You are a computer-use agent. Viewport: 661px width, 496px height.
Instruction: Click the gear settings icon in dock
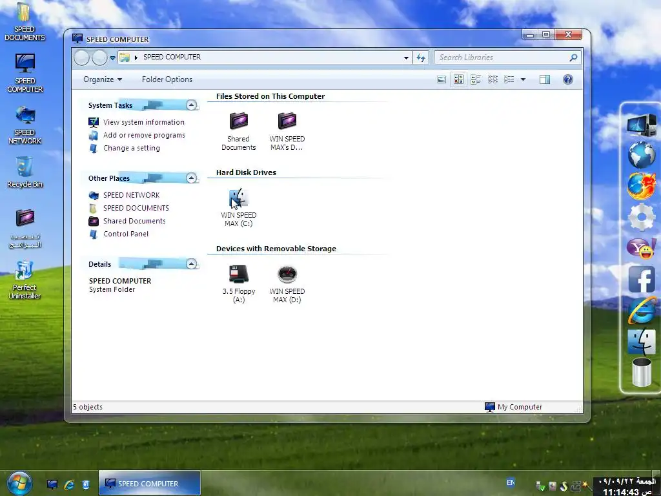(642, 217)
